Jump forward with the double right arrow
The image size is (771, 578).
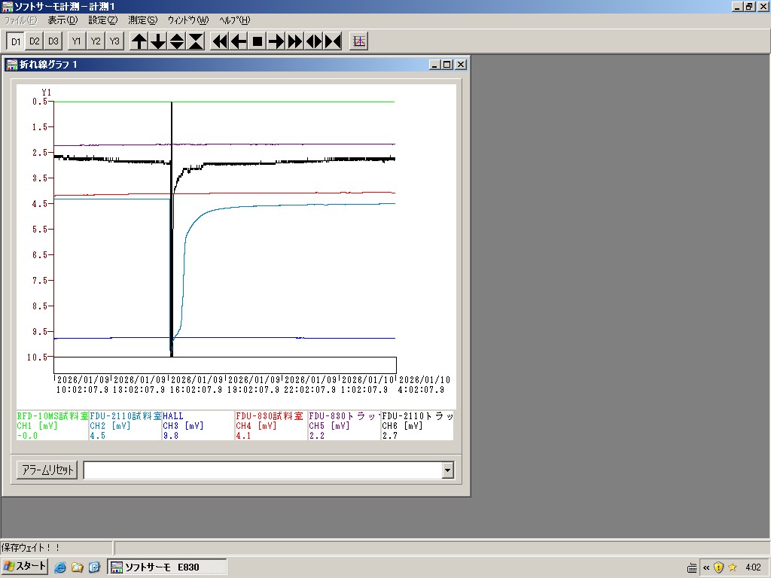[295, 41]
